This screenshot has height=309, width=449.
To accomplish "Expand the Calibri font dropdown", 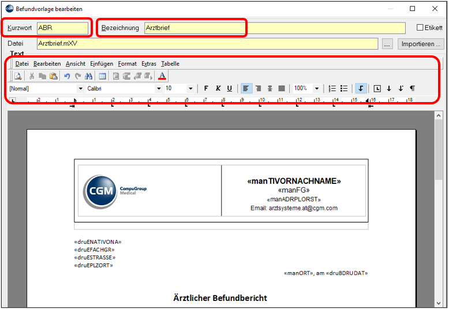I will pyautogui.click(x=159, y=89).
